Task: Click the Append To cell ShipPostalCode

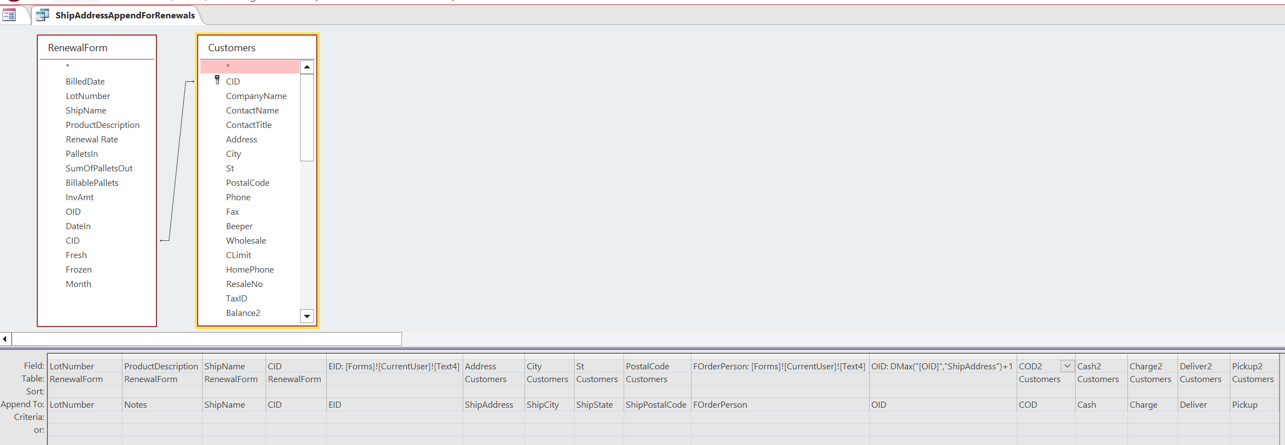Action: (656, 404)
